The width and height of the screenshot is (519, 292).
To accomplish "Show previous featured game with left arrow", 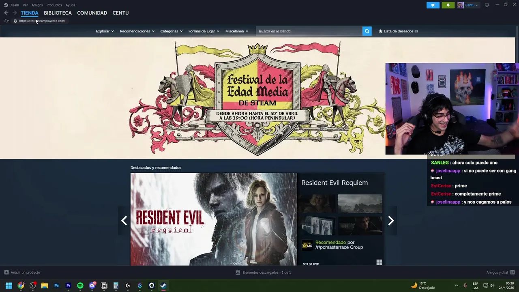I will point(124,220).
